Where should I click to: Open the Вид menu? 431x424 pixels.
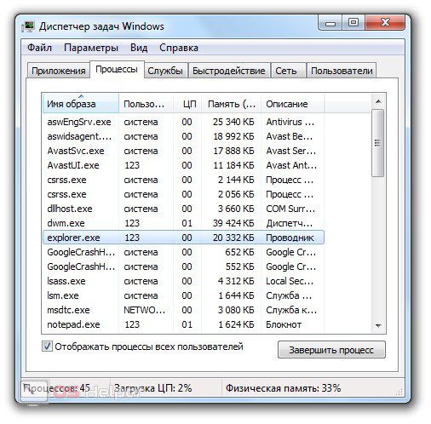[139, 48]
